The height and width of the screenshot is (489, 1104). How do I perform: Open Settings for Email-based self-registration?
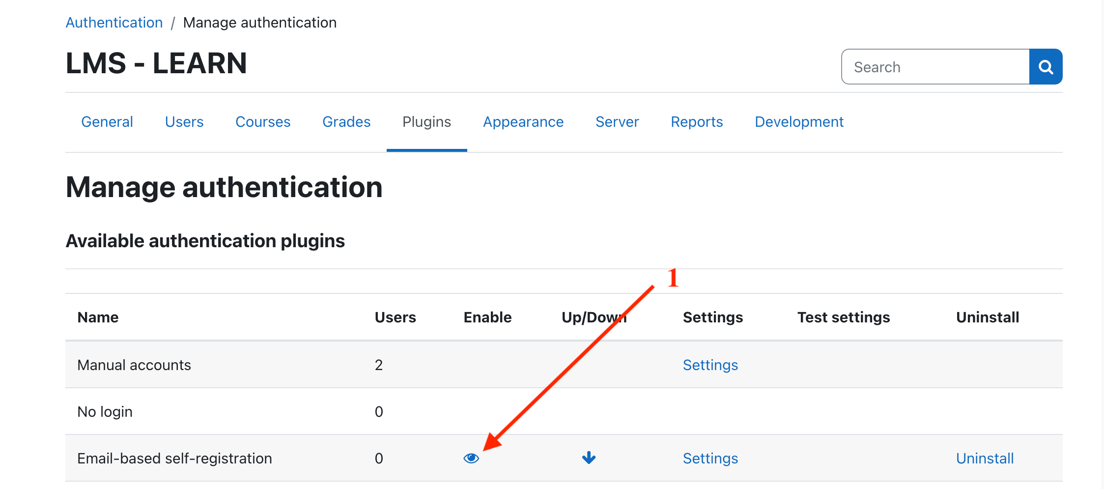click(x=710, y=459)
